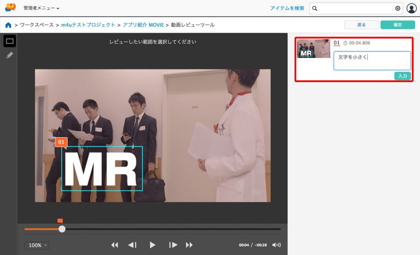Mute the video with speaker icon
Screen dimensions: 420x255
click(x=276, y=245)
